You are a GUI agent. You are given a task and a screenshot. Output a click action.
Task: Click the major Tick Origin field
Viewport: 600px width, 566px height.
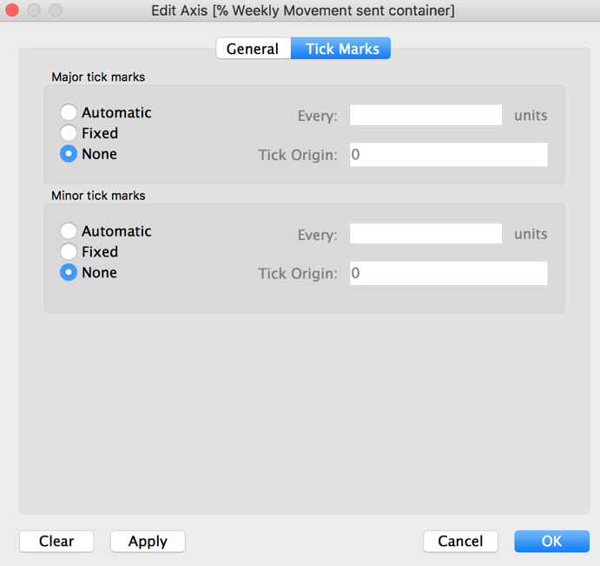pos(448,155)
